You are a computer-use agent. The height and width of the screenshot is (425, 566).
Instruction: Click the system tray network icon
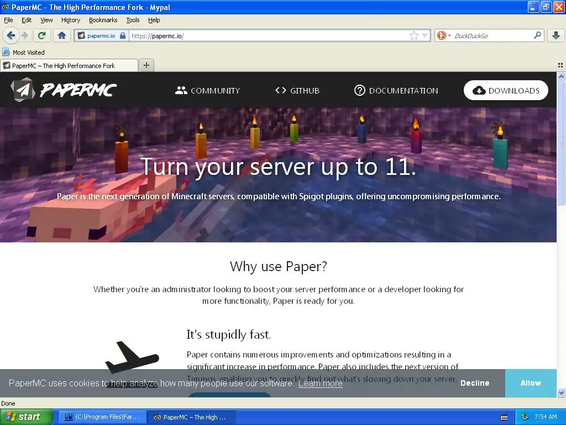point(525,417)
